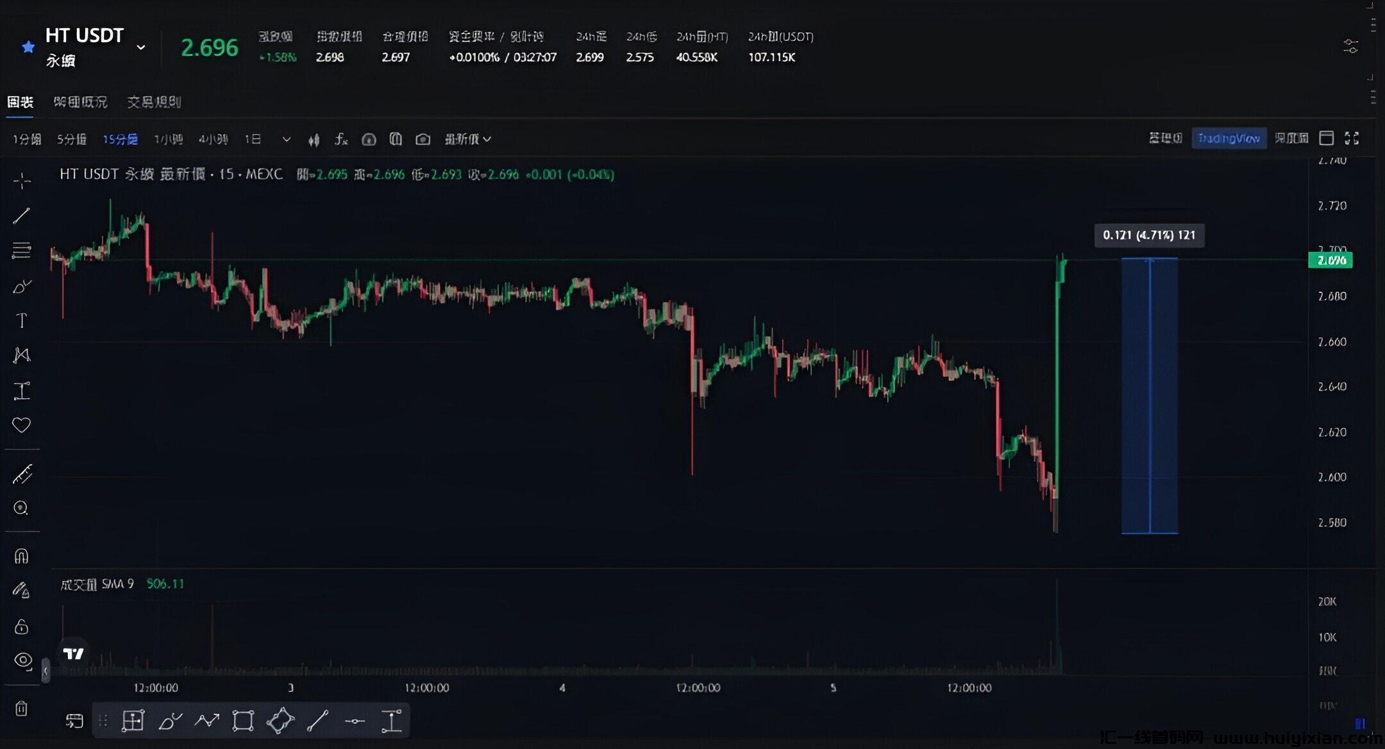1385x749 pixels.
Task: Expand the HT USDT pair selector chevron
Action: [141, 47]
